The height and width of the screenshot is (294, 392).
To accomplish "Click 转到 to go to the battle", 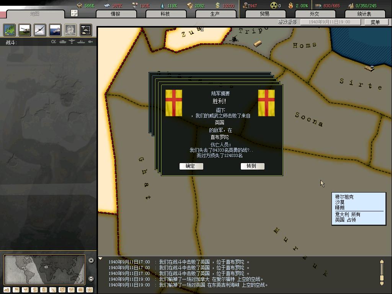I will tap(253, 166).
